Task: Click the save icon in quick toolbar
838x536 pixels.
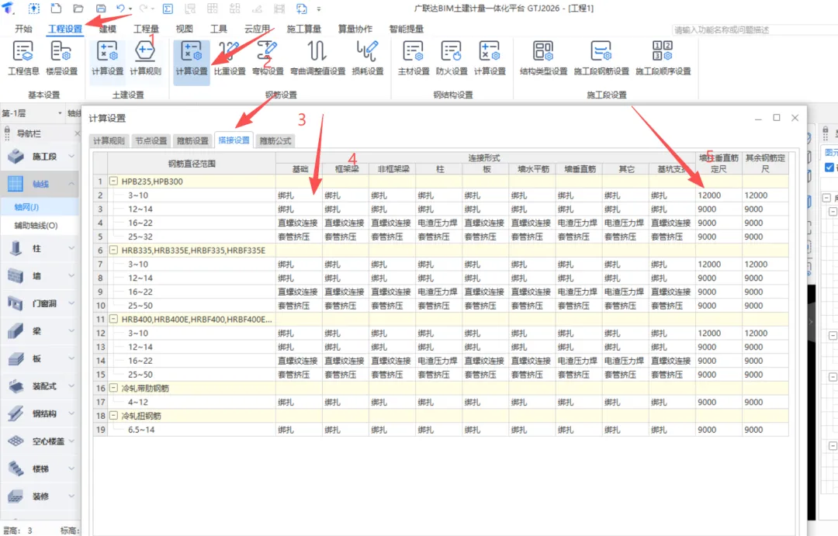Action: tap(100, 9)
